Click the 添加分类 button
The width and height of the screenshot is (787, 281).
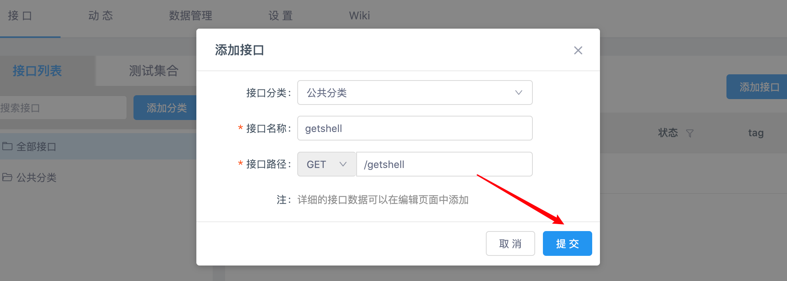click(x=166, y=108)
